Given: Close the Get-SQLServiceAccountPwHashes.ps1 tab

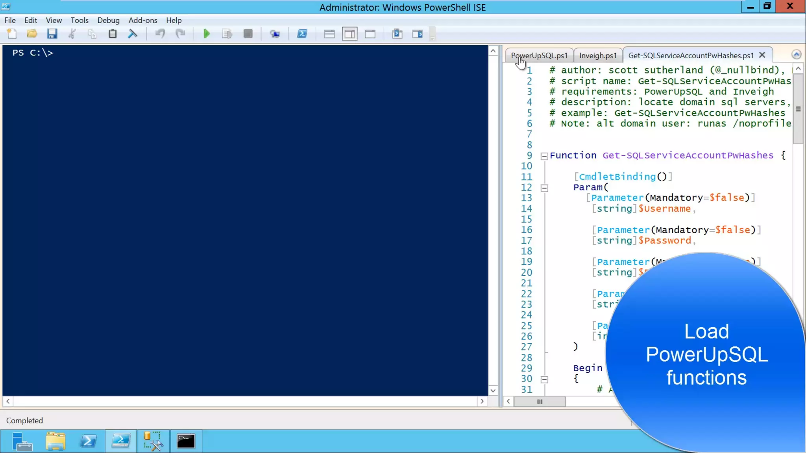Looking at the screenshot, I should (x=762, y=55).
